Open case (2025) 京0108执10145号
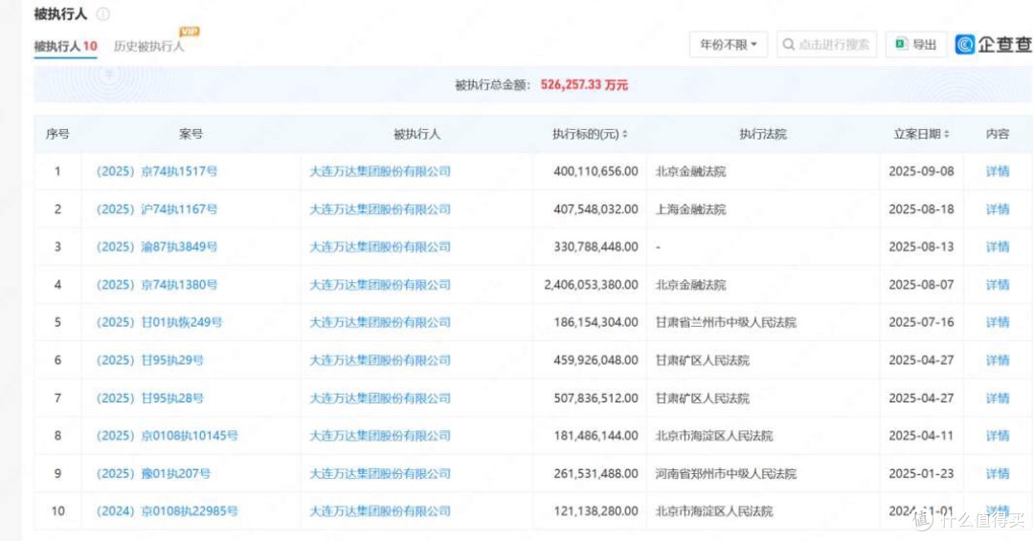 [167, 436]
